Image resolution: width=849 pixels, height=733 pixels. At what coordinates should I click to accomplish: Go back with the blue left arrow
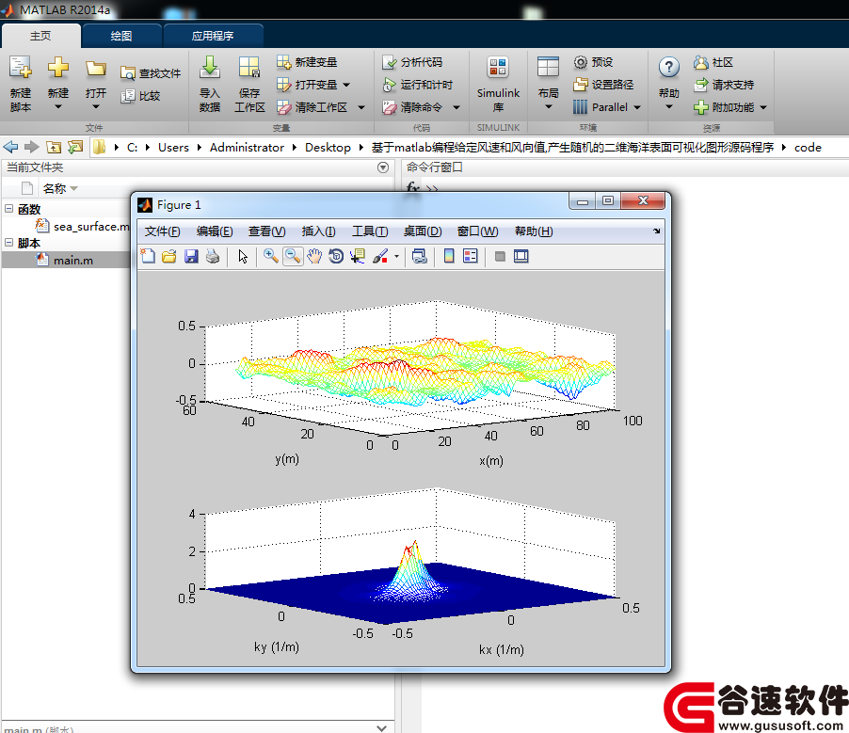point(10,147)
